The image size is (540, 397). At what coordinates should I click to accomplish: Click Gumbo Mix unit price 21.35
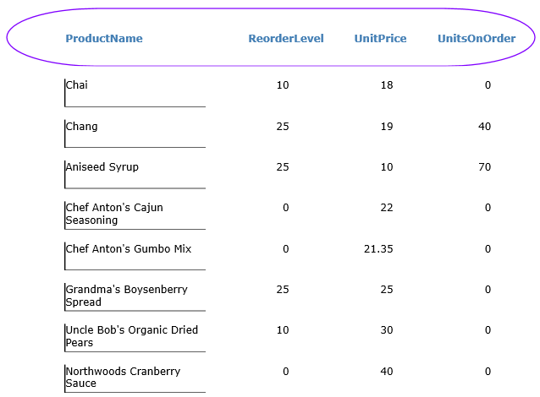pyautogui.click(x=377, y=249)
